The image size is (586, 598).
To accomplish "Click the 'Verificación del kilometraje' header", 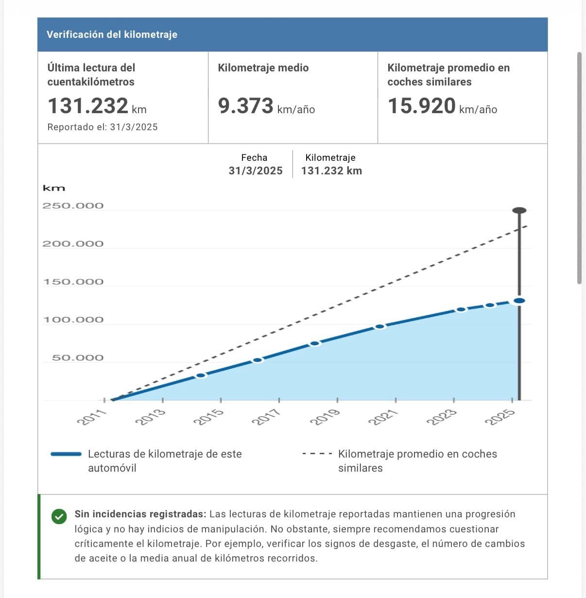I will (112, 34).
